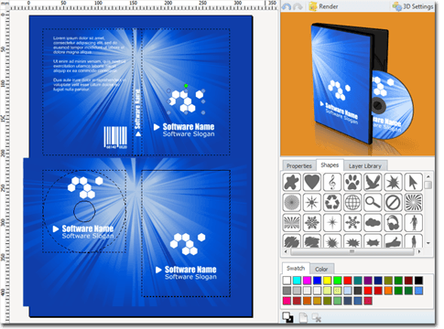Click the delete swatch icon with X
This screenshot has width=444, height=329.
(x=317, y=317)
